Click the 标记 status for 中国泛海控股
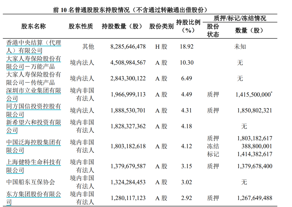 tap(213, 154)
